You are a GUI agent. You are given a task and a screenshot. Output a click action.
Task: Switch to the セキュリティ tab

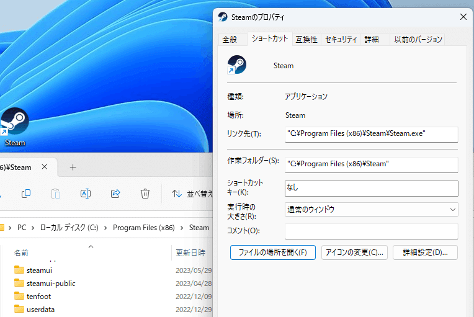[341, 40]
